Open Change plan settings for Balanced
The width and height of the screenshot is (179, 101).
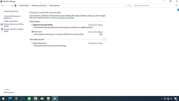tap(95, 25)
